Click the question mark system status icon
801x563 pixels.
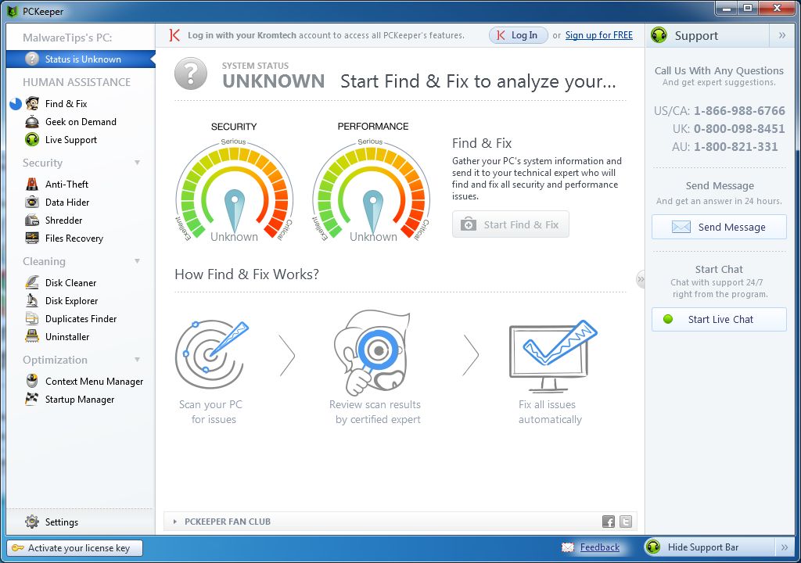coord(191,74)
